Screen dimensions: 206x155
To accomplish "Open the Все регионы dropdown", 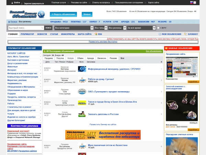I will tap(117, 28).
